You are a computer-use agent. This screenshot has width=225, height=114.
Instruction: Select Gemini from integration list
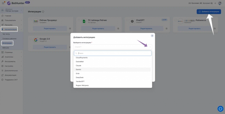point(112,70)
